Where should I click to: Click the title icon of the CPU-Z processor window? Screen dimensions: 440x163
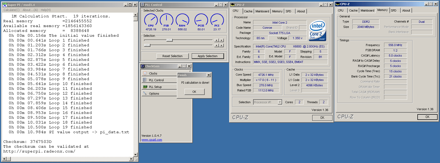point(233,5)
